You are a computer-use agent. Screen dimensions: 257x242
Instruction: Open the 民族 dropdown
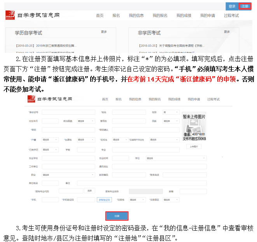(x=171, y=121)
